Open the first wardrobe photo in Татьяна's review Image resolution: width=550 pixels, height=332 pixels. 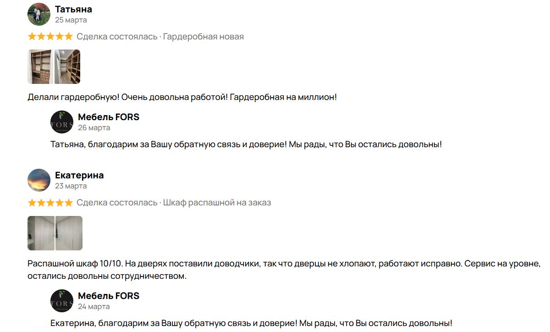[40, 67]
